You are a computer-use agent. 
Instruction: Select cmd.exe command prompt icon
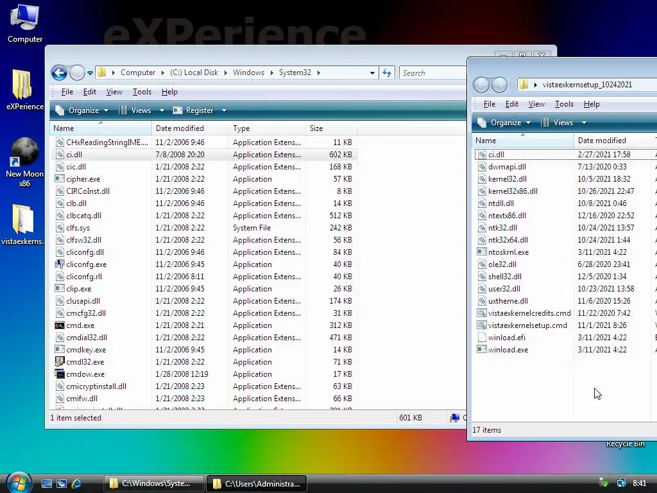pos(60,325)
